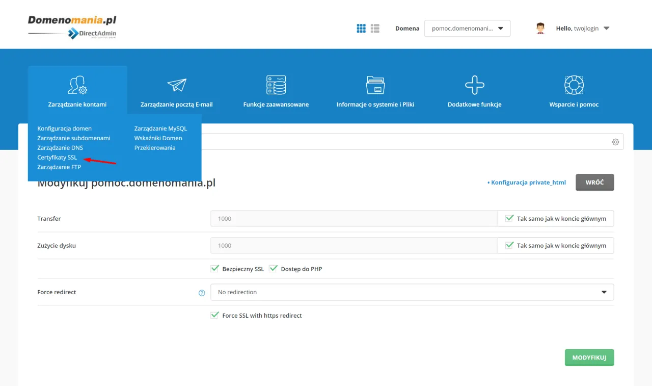This screenshot has width=652, height=386.
Task: Disable Dostęp do PHP
Action: click(273, 268)
